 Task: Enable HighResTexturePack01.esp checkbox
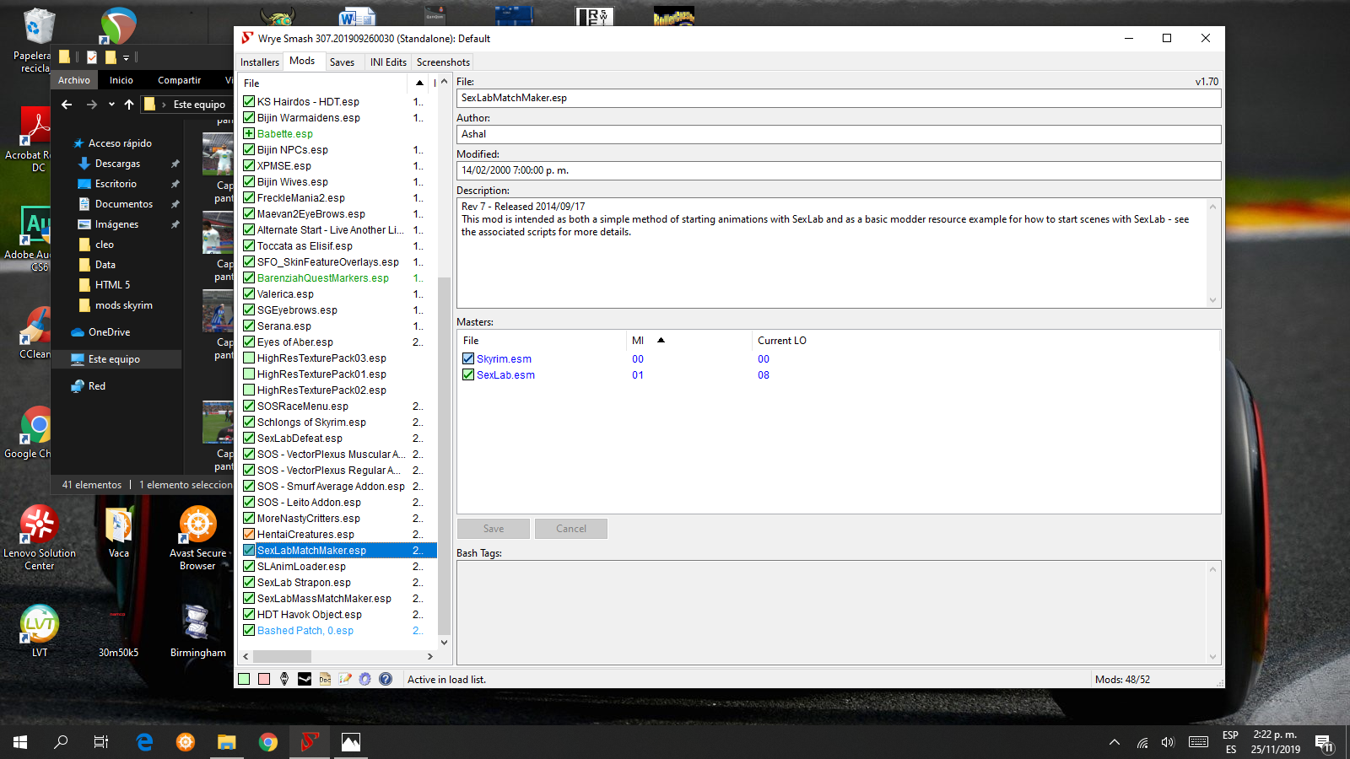click(x=249, y=374)
